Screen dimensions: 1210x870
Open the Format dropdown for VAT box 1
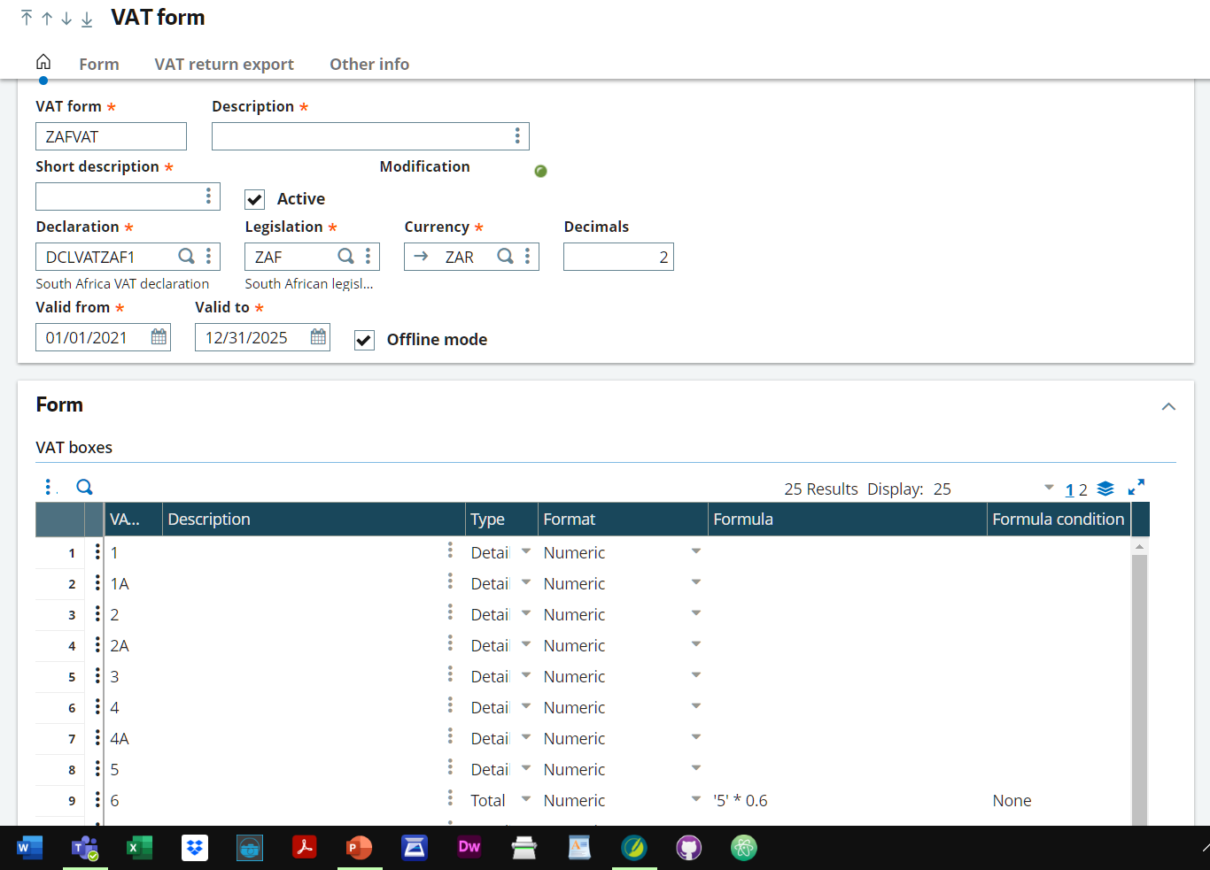(x=696, y=551)
